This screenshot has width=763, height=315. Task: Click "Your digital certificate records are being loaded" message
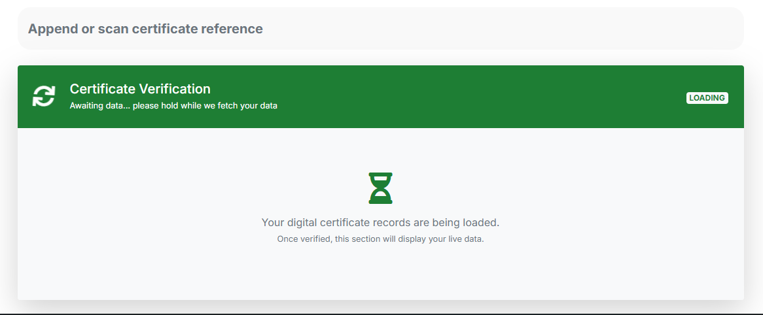tap(380, 223)
